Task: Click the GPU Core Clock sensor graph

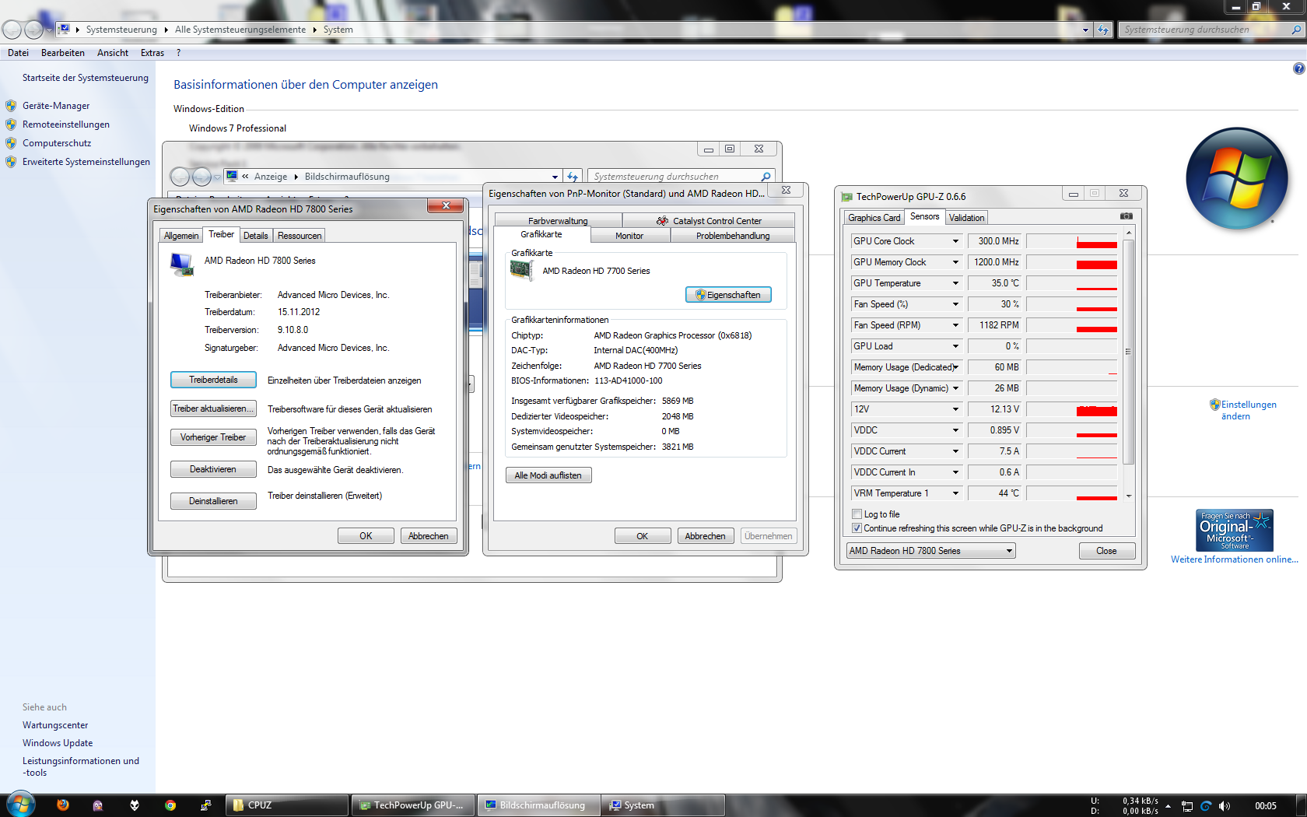Action: coord(1072,241)
